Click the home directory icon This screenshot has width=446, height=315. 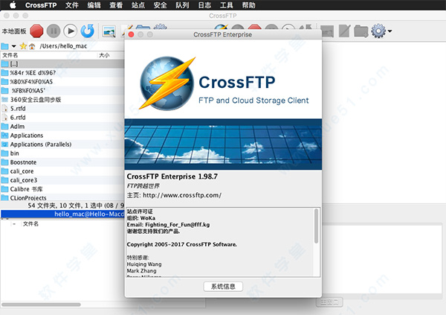point(32,46)
